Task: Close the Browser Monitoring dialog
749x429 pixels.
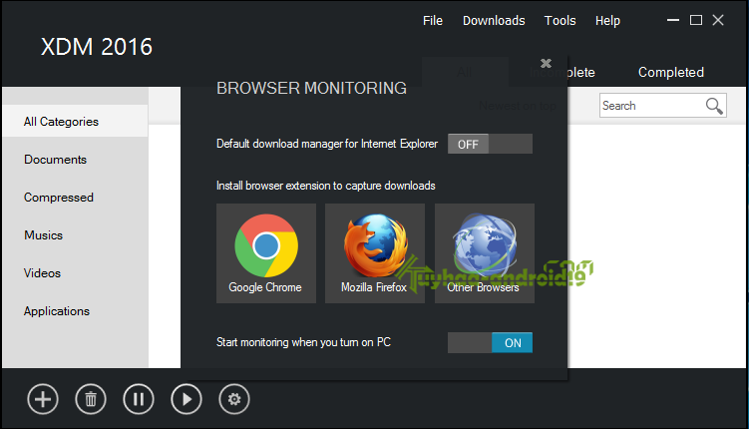Action: pyautogui.click(x=546, y=63)
